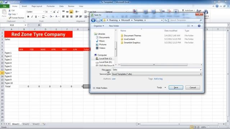Switch to the Data ribbon tab
Viewport: 230px width, 129px height.
point(61,6)
